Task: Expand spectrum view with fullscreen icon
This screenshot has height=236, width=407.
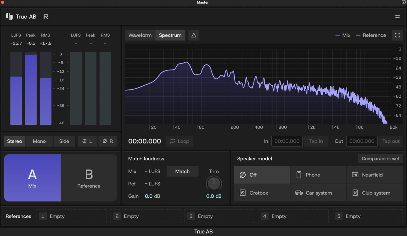Action: [397, 35]
